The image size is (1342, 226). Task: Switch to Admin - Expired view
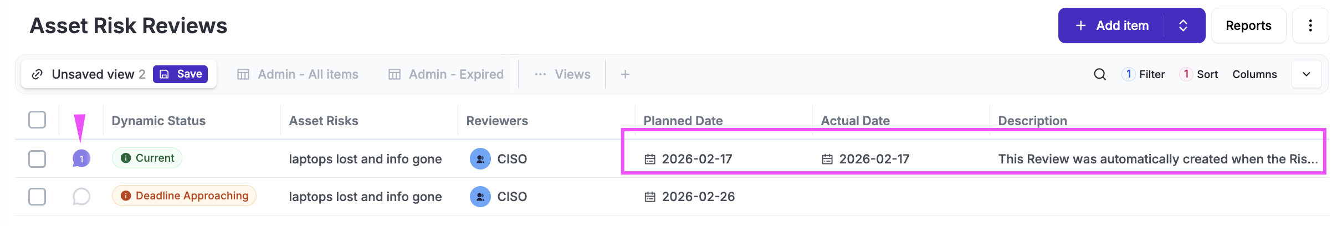[x=446, y=74]
